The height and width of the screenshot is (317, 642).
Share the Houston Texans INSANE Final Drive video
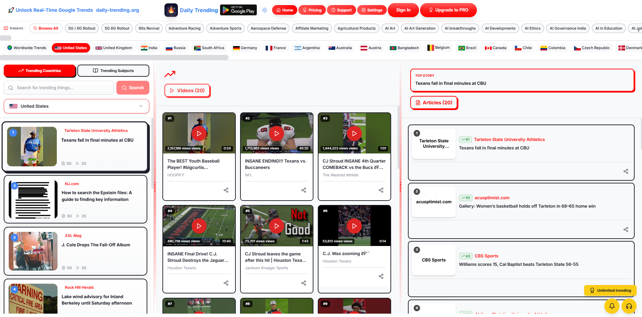click(x=226, y=283)
